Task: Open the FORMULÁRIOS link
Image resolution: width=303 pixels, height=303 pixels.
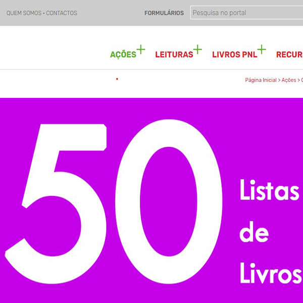Action: 164,13
